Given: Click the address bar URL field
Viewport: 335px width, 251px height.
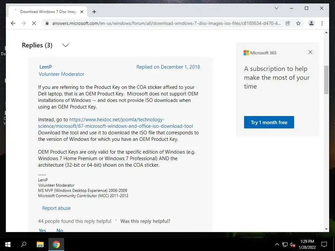Looking at the screenshot, I should coord(167,23).
